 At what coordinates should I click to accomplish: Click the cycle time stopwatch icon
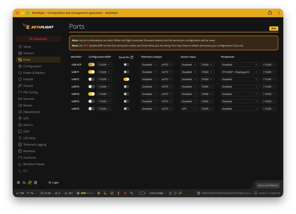(x=66, y=193)
